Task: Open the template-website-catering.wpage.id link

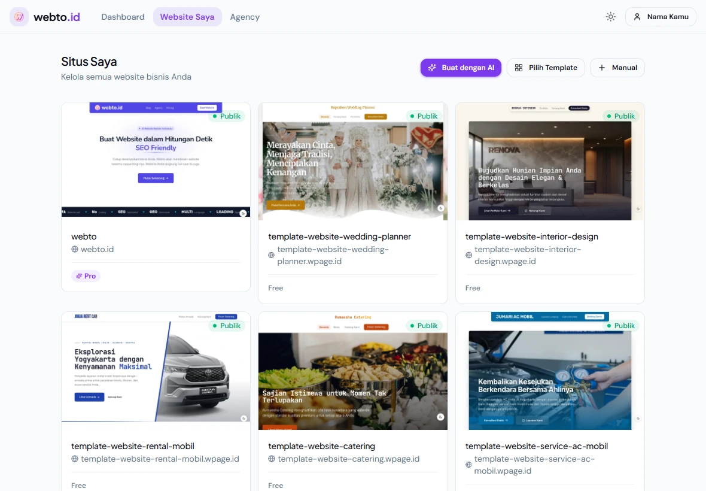Action: click(348, 459)
